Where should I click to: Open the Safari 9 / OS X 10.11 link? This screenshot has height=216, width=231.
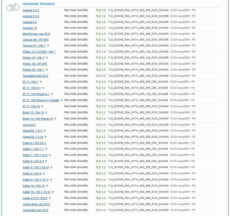click(x=35, y=180)
